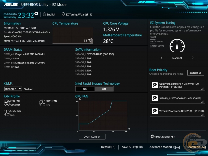
Task: Click the CPU temperature bar indicator
Action: (x=92, y=41)
